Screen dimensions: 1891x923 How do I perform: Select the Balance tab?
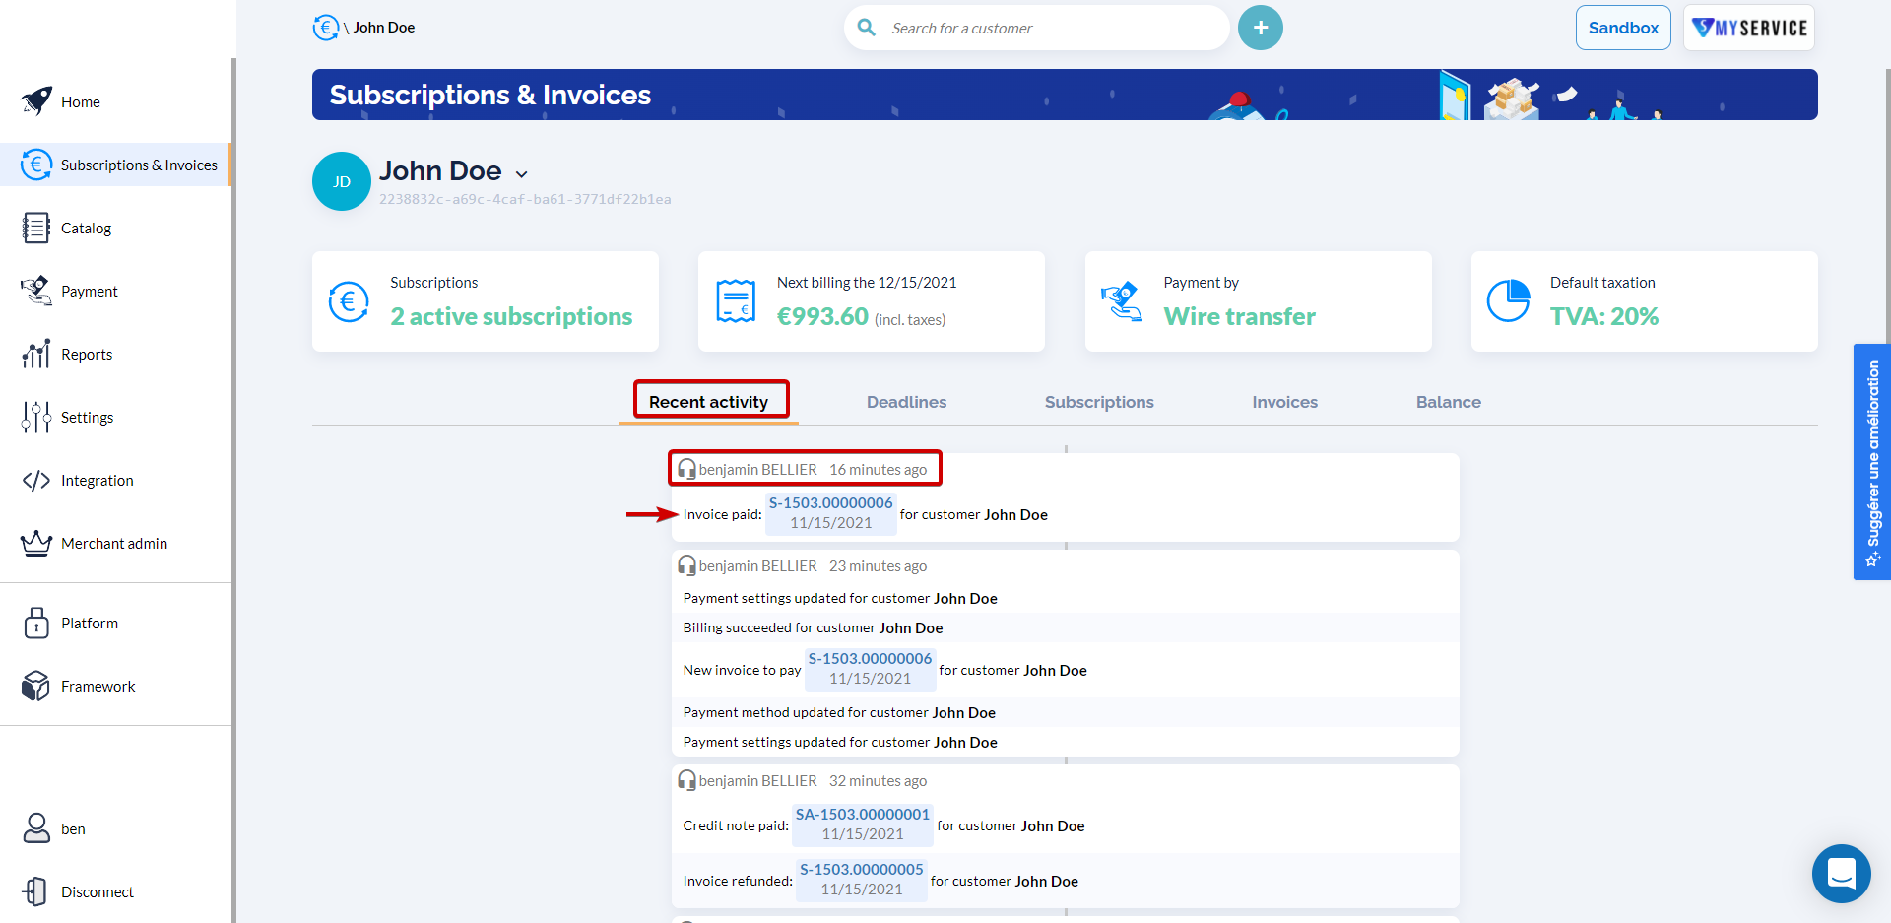click(x=1448, y=402)
